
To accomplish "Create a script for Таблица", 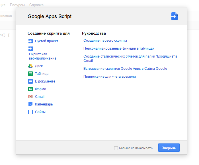I will pos(42,74).
